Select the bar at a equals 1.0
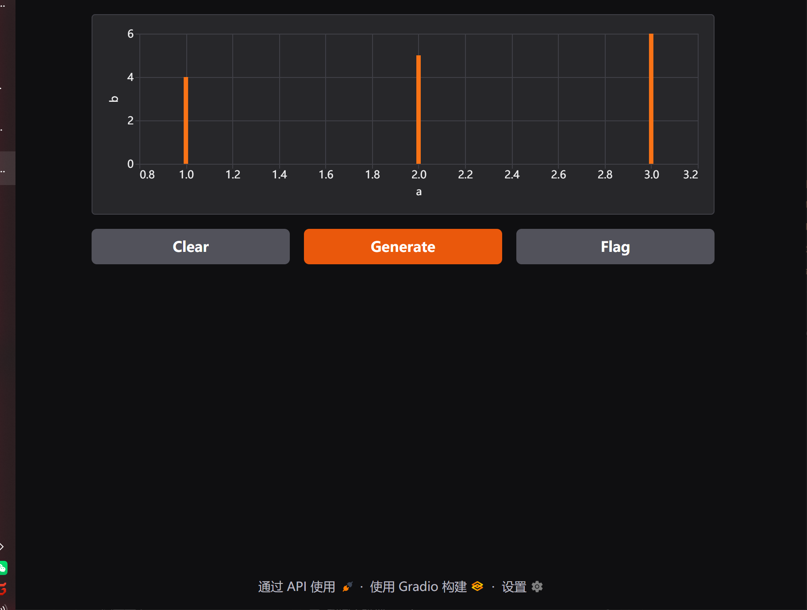The height and width of the screenshot is (610, 807). pos(186,120)
